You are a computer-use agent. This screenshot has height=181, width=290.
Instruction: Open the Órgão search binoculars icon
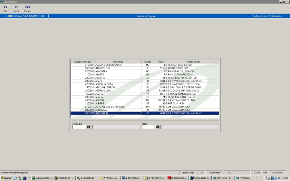158,127
